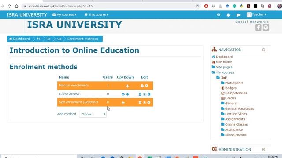Click ISRA UNIVERSITY navbar brand
The width and height of the screenshot is (282, 158).
27,15
